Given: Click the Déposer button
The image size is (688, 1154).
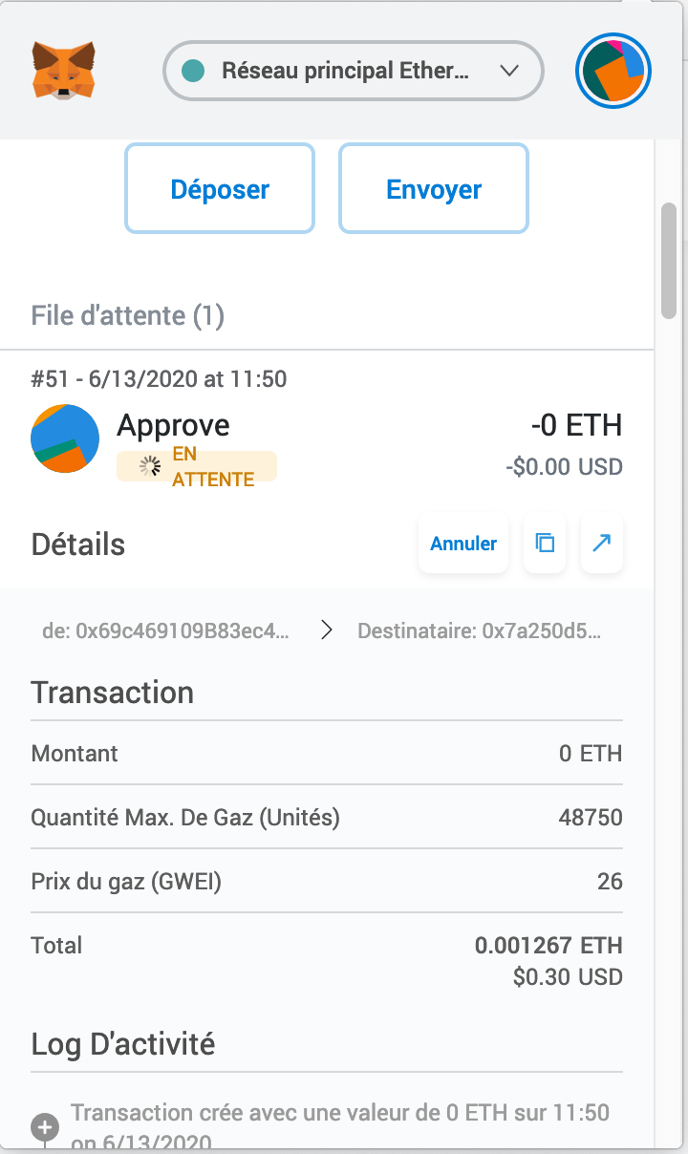Looking at the screenshot, I should pyautogui.click(x=220, y=188).
